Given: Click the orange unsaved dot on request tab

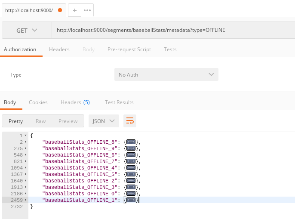Looking at the screenshot, I should tap(60, 10).
